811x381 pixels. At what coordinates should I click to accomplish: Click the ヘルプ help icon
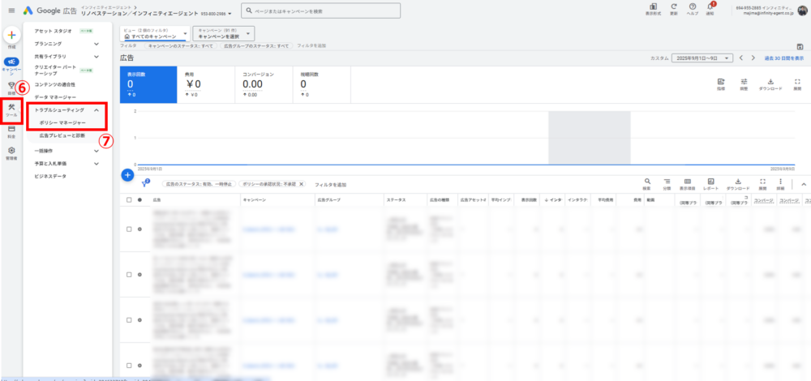click(x=692, y=7)
